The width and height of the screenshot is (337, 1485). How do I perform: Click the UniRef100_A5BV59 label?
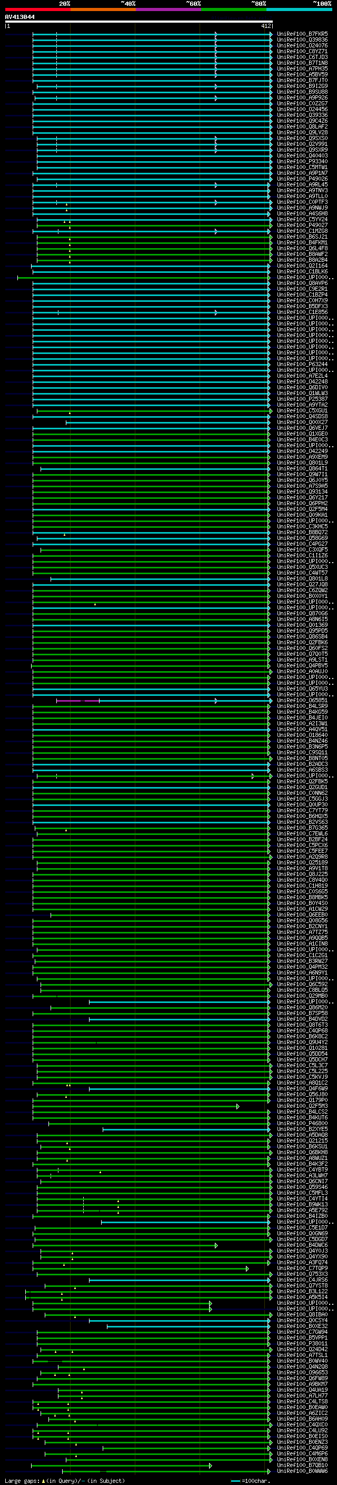click(x=302, y=74)
